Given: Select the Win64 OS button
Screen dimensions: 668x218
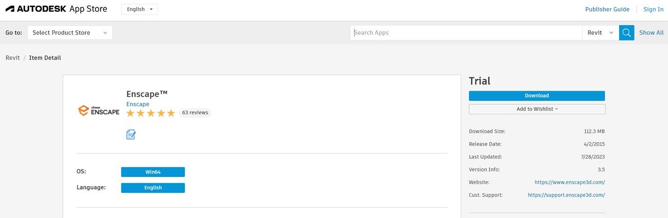Looking at the screenshot, I should tap(153, 172).
